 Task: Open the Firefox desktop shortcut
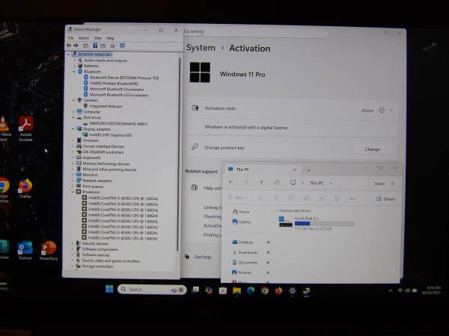click(x=25, y=185)
